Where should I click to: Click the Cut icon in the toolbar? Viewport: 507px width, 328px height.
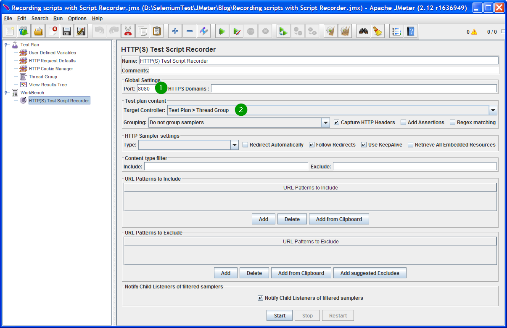(128, 31)
